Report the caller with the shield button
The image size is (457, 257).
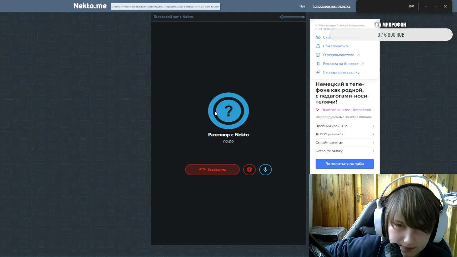click(x=249, y=170)
